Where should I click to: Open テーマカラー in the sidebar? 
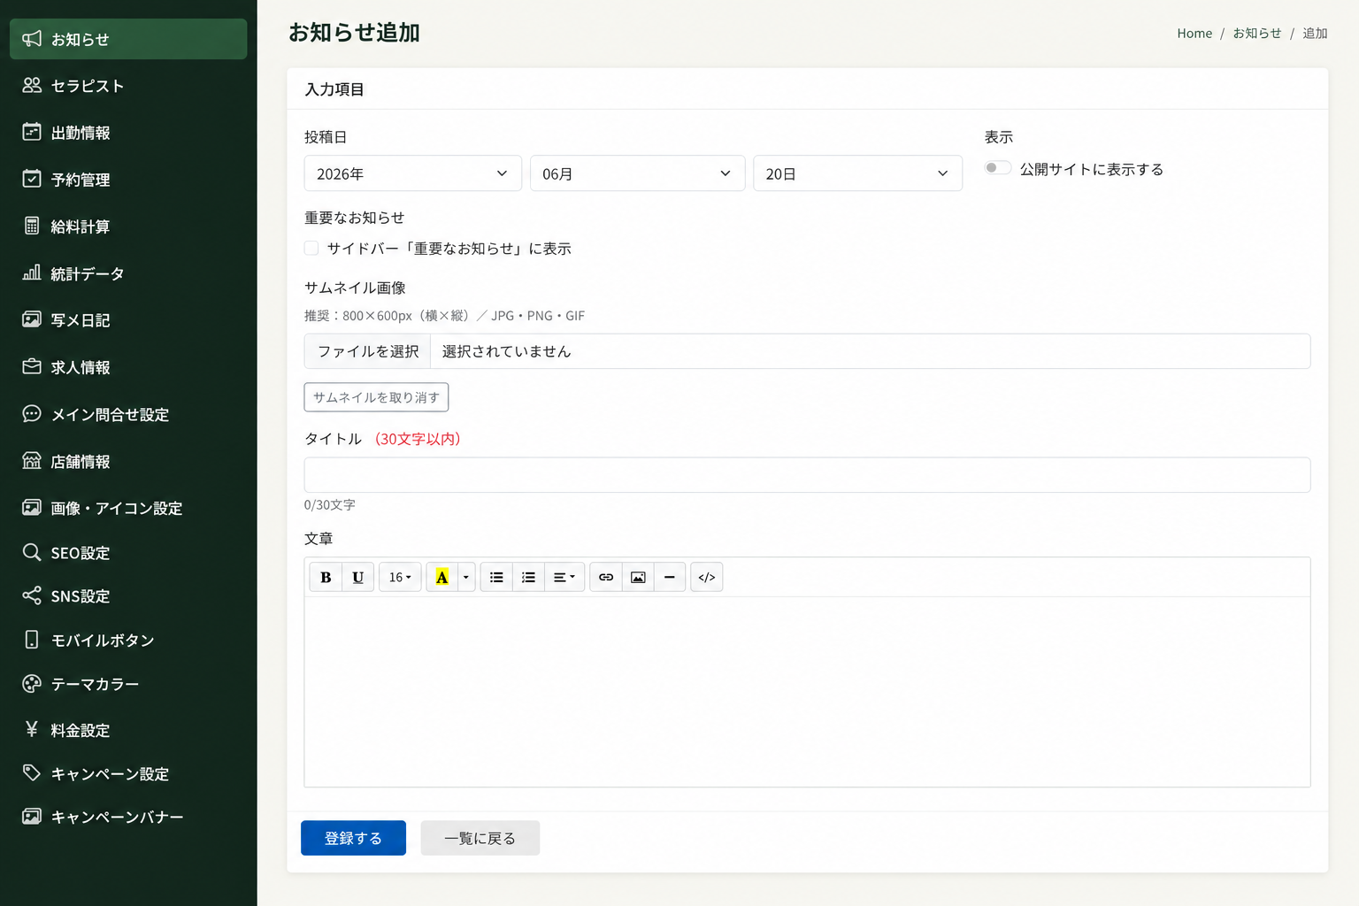coord(128,684)
